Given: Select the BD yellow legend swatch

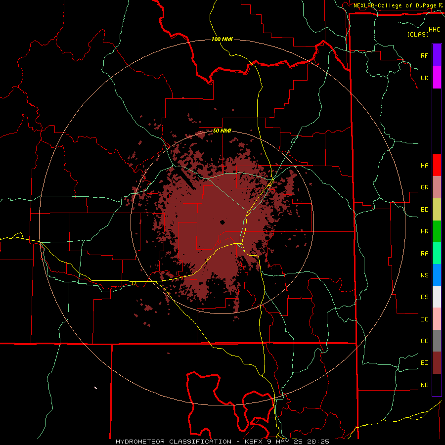Looking at the screenshot, I should [437, 209].
